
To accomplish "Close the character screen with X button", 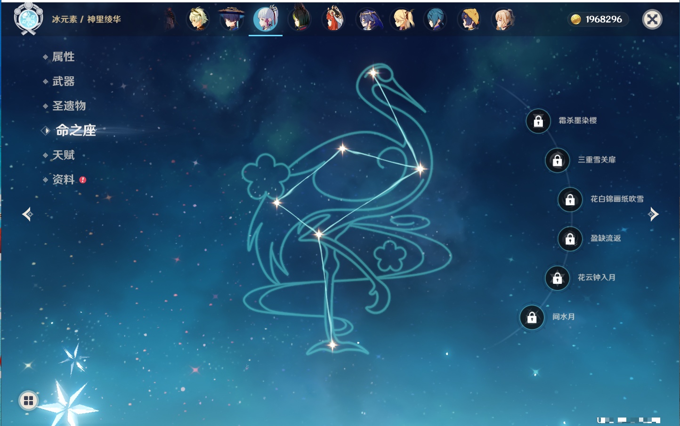I will tap(652, 19).
